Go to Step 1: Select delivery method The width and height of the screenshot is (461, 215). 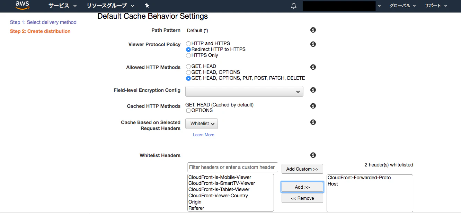pyautogui.click(x=43, y=22)
